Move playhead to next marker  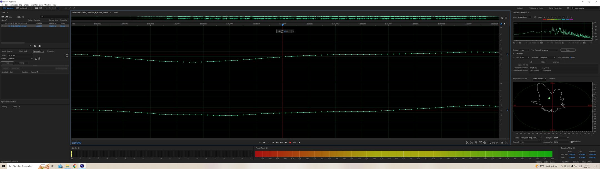(x=286, y=143)
